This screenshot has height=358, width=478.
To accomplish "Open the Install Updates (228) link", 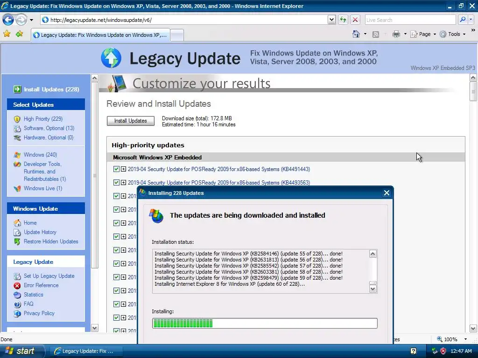I will [x=51, y=89].
